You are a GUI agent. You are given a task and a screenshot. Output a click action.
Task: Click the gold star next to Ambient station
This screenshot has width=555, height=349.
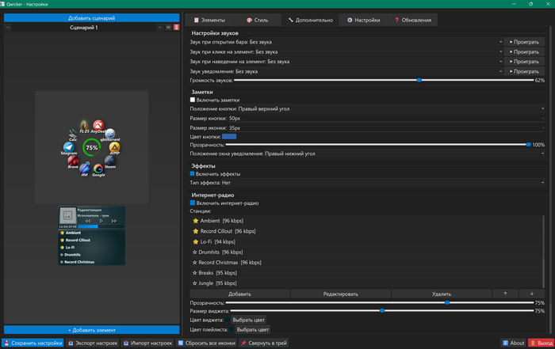click(x=195, y=221)
